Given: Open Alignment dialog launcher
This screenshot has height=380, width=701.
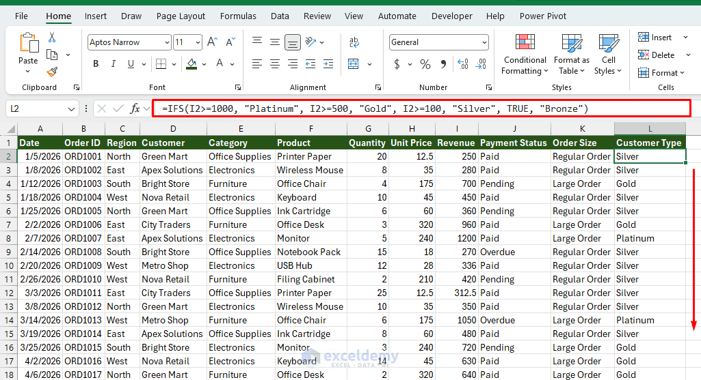Looking at the screenshot, I should [378, 87].
